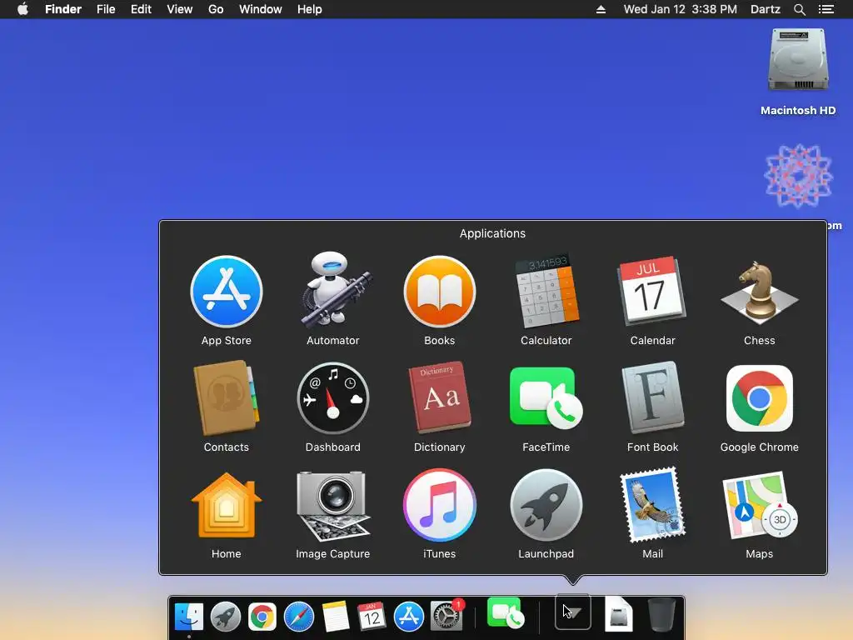Open Safari compass in the Dock
Viewport: 853px width, 640px height.
click(299, 617)
